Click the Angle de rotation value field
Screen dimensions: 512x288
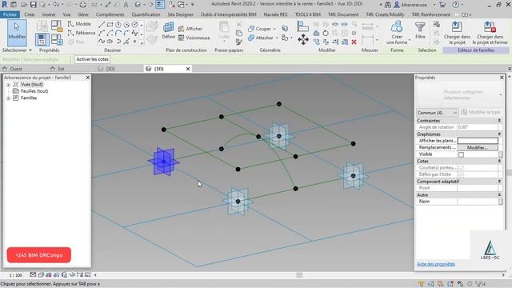478,127
